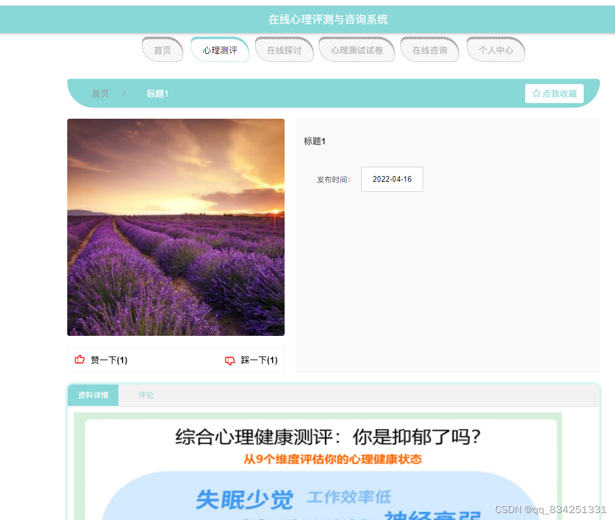Switch to the 评论 tab
The image size is (615, 520).
coord(146,395)
